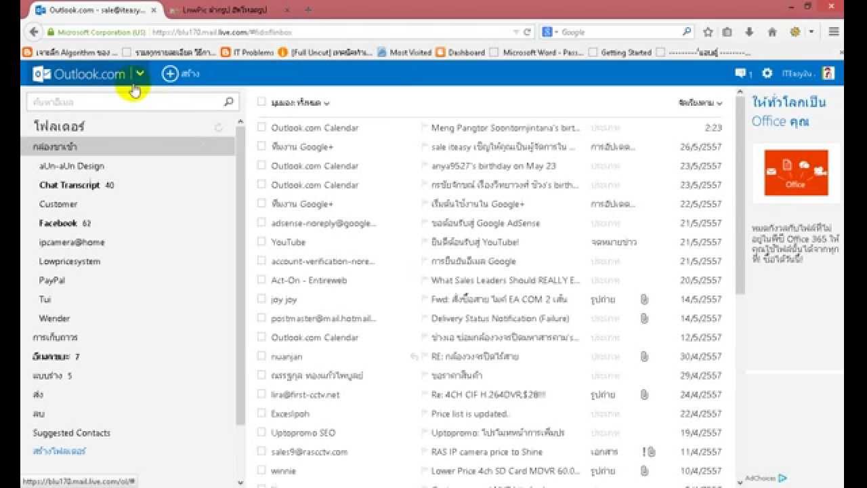Viewport: 867px width, 488px height.
Task: Bookmark this page with star icon
Action: coord(708,32)
